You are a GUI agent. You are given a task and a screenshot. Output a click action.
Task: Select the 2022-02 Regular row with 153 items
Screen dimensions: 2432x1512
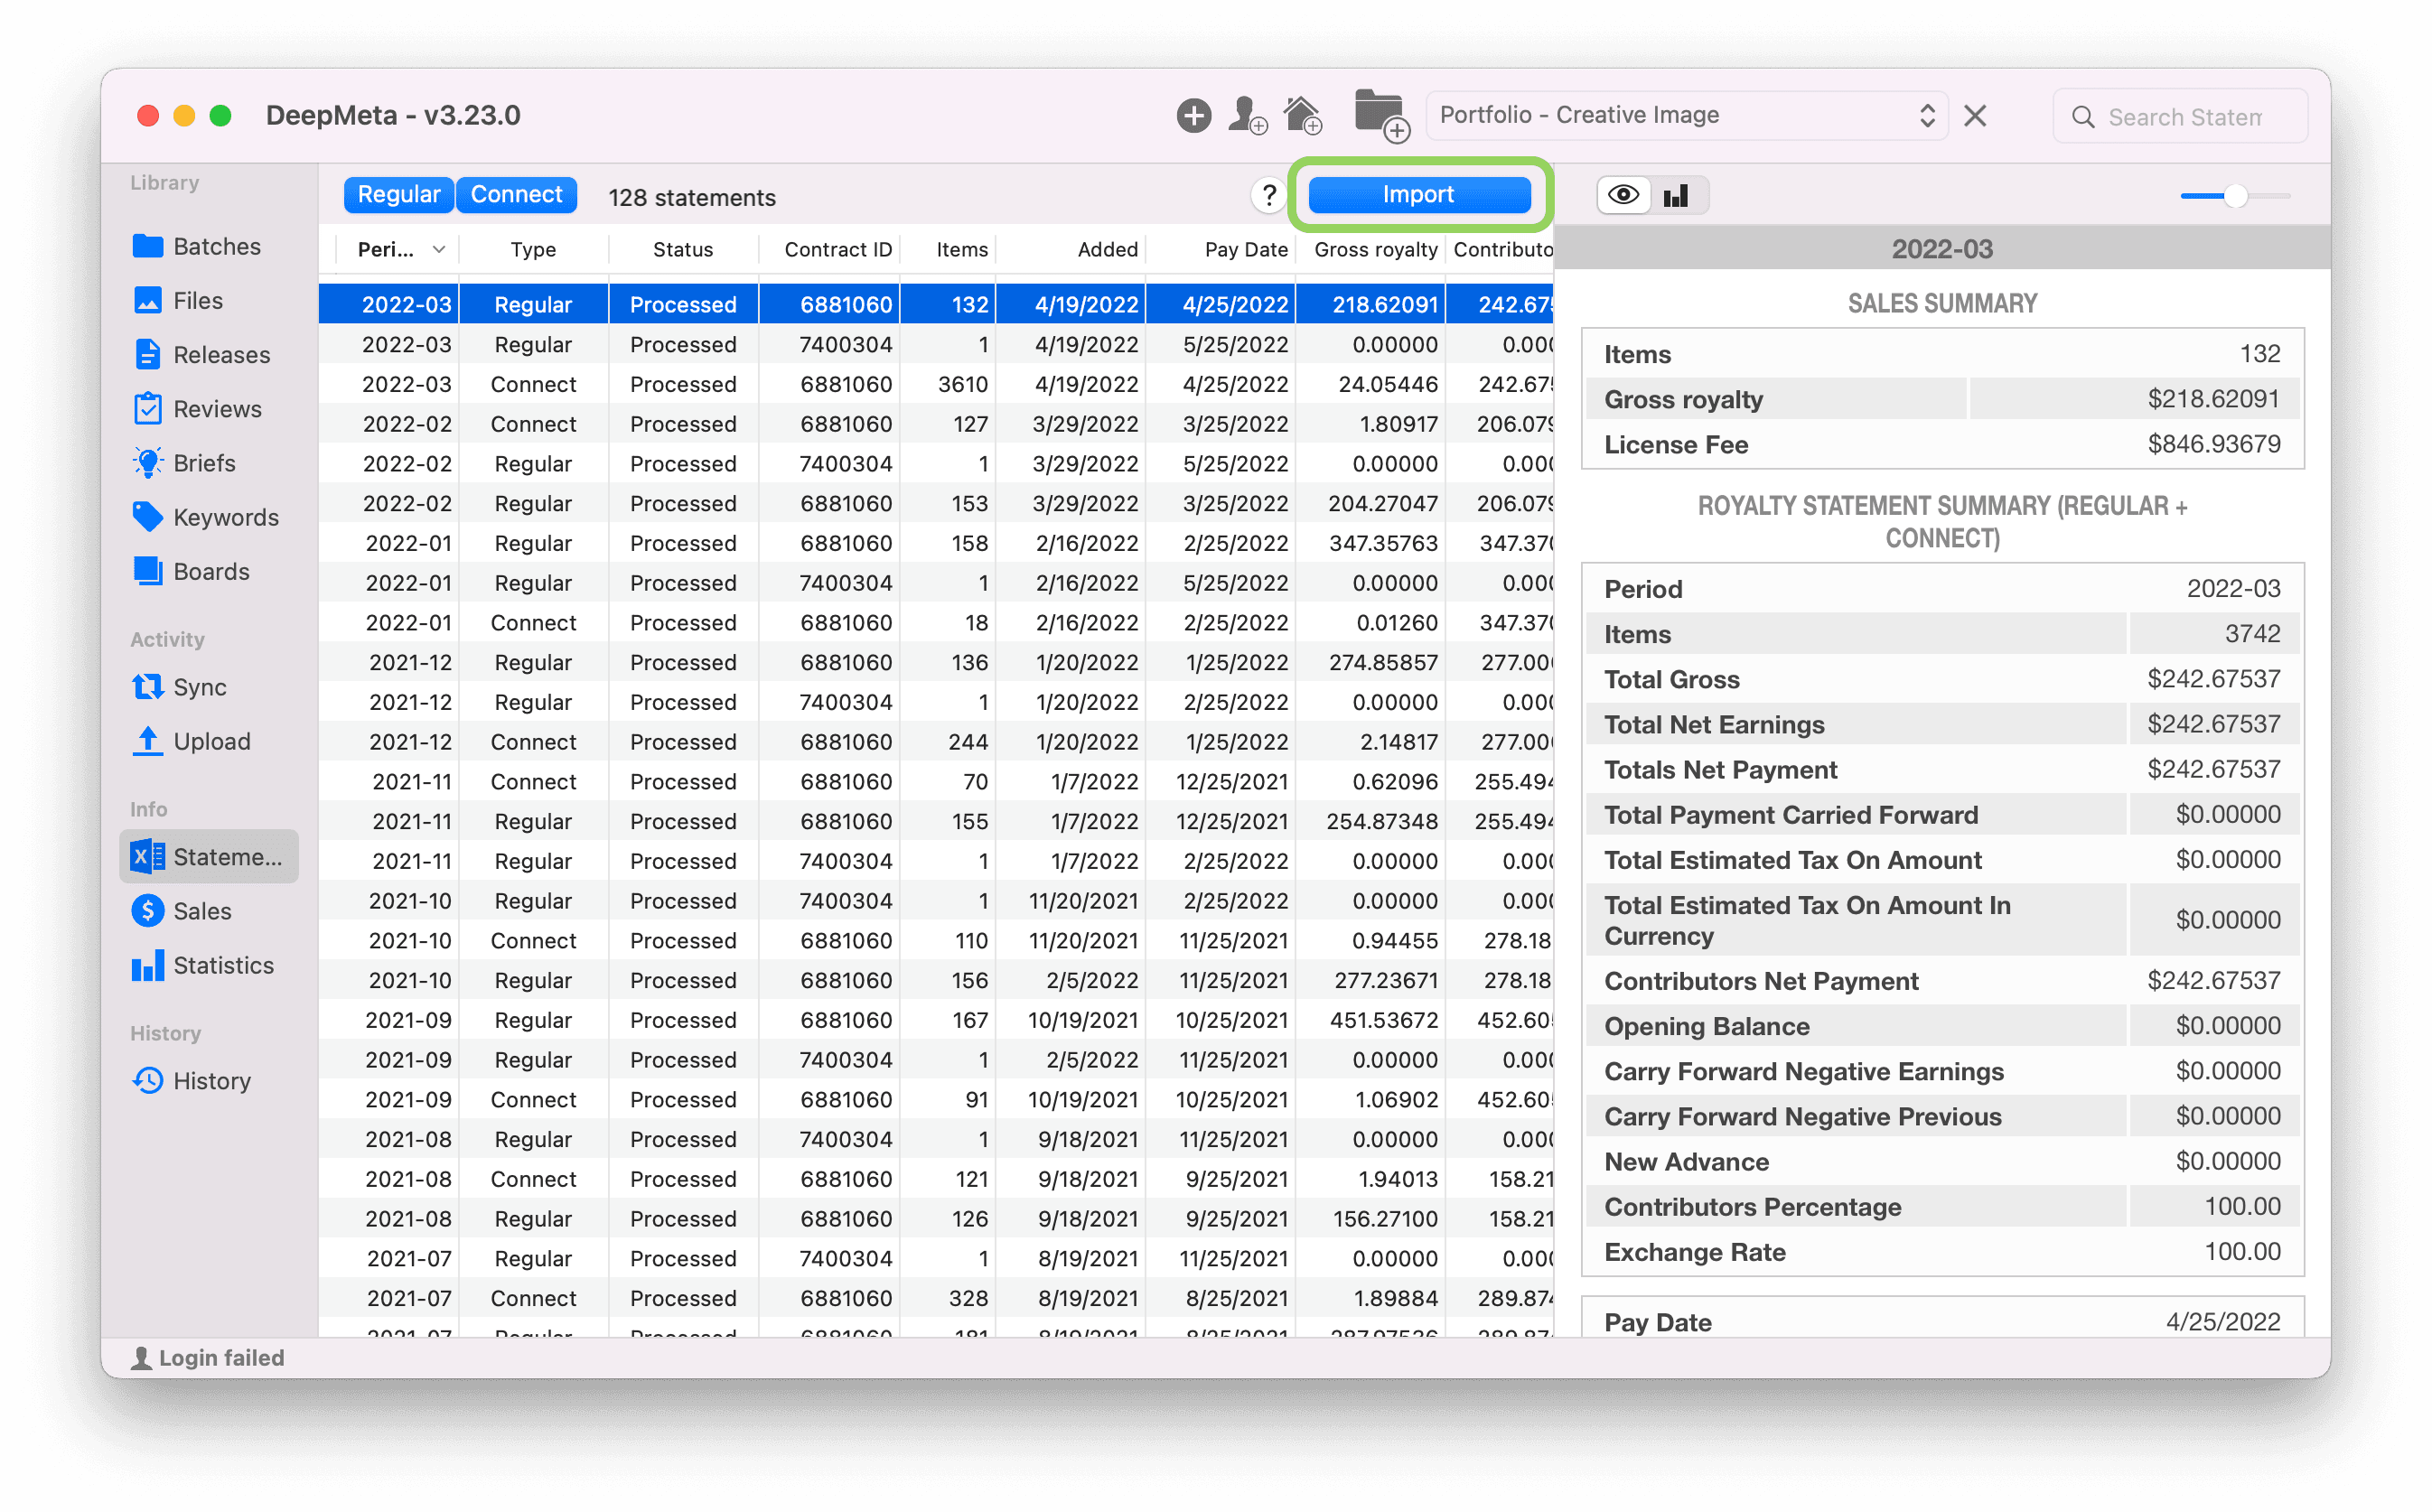936,503
